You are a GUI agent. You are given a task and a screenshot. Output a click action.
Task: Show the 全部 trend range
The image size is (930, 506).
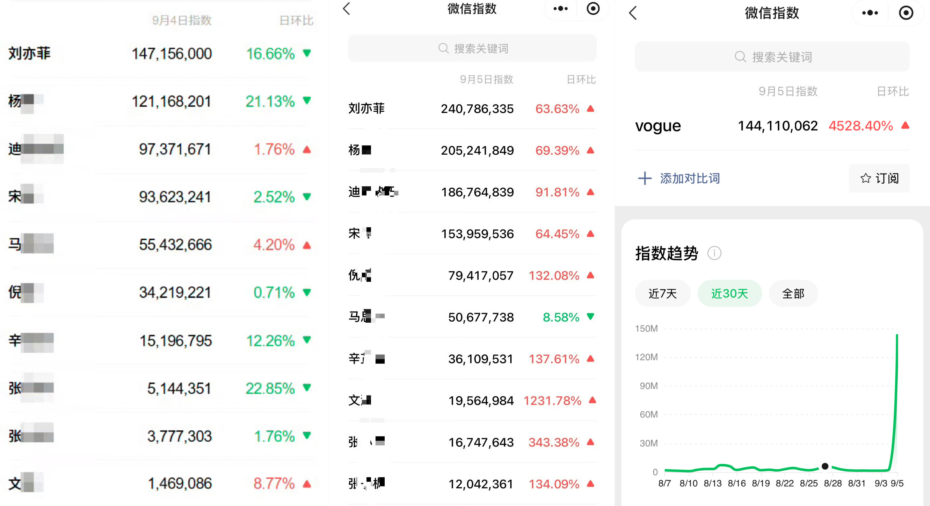click(x=793, y=293)
